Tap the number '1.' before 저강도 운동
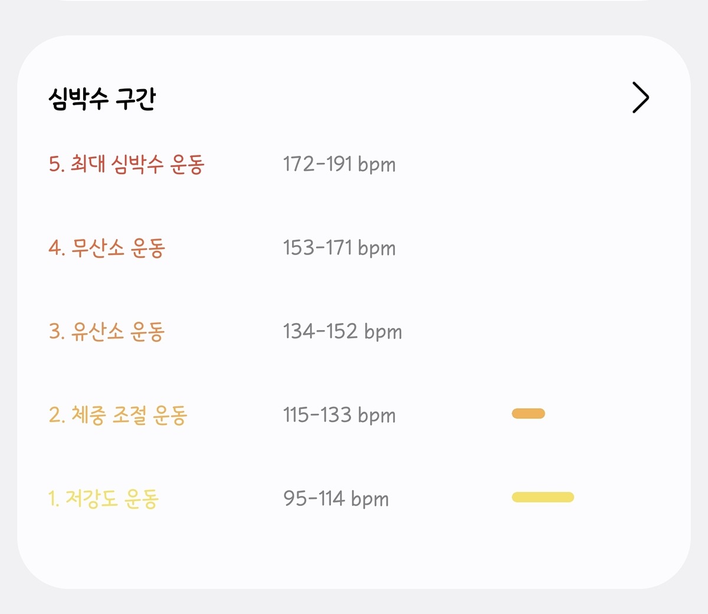The height and width of the screenshot is (614, 708). [54, 499]
